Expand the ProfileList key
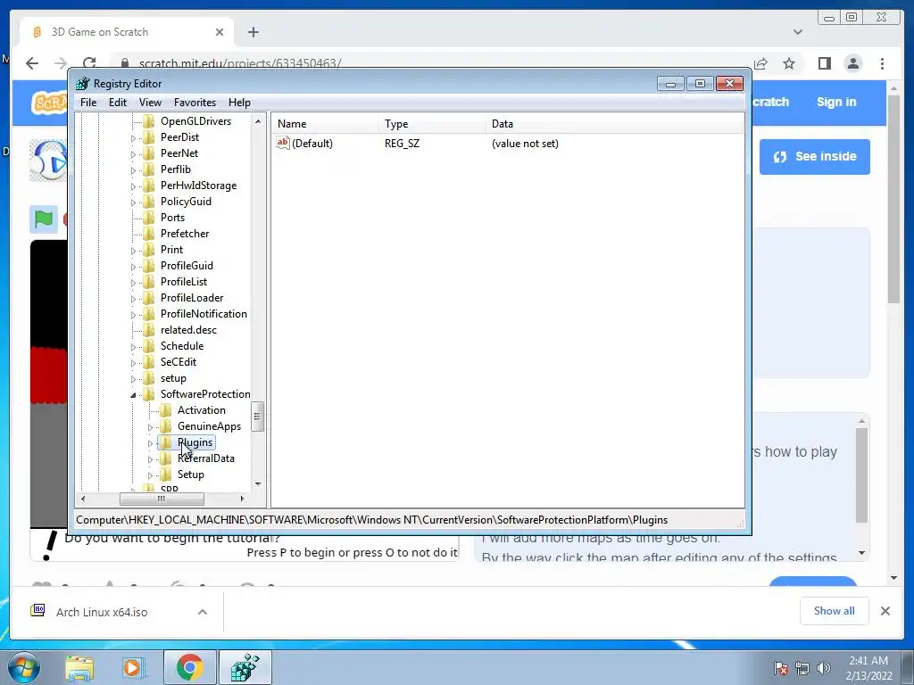The image size is (914, 685). pyautogui.click(x=133, y=283)
